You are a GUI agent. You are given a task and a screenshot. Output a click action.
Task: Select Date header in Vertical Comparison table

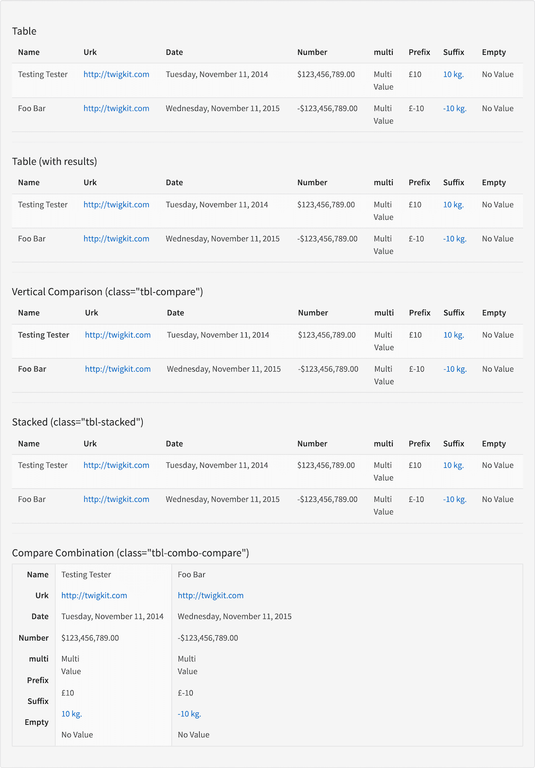click(x=176, y=313)
